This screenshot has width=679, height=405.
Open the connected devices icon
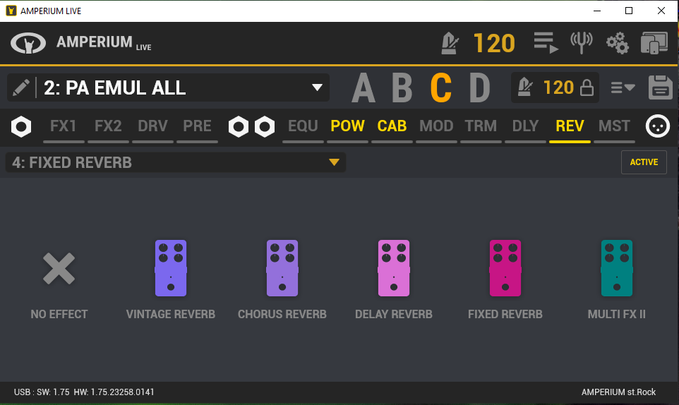(654, 43)
